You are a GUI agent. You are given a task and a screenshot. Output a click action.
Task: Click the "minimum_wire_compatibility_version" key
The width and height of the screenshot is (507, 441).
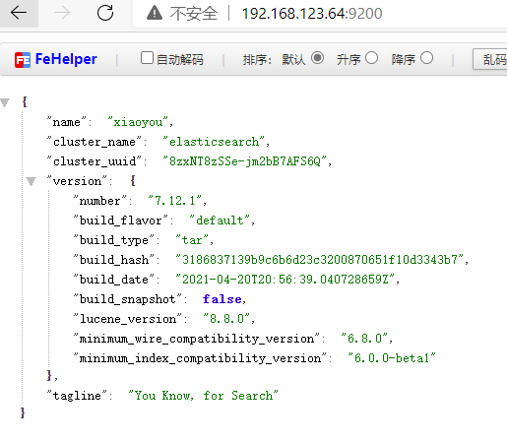coord(197,339)
